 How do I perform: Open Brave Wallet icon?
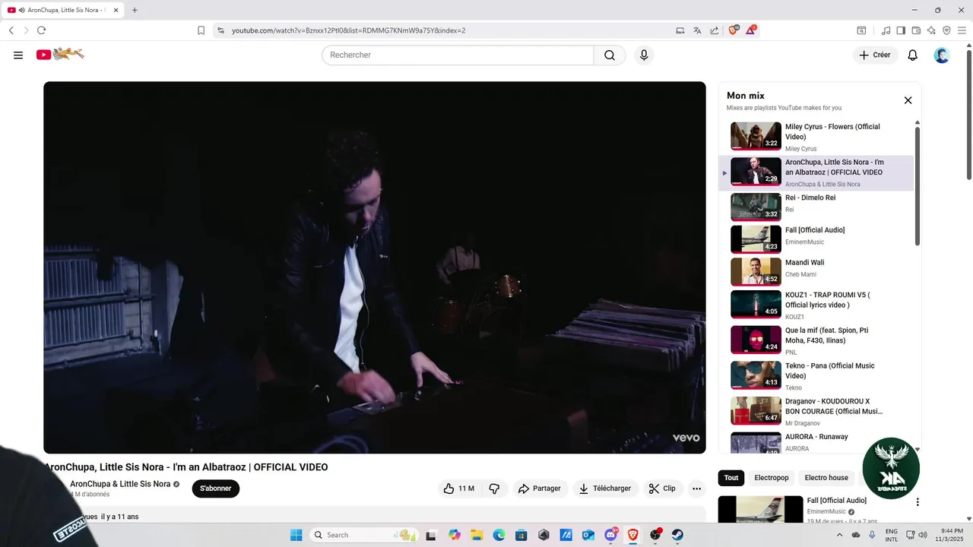(916, 30)
